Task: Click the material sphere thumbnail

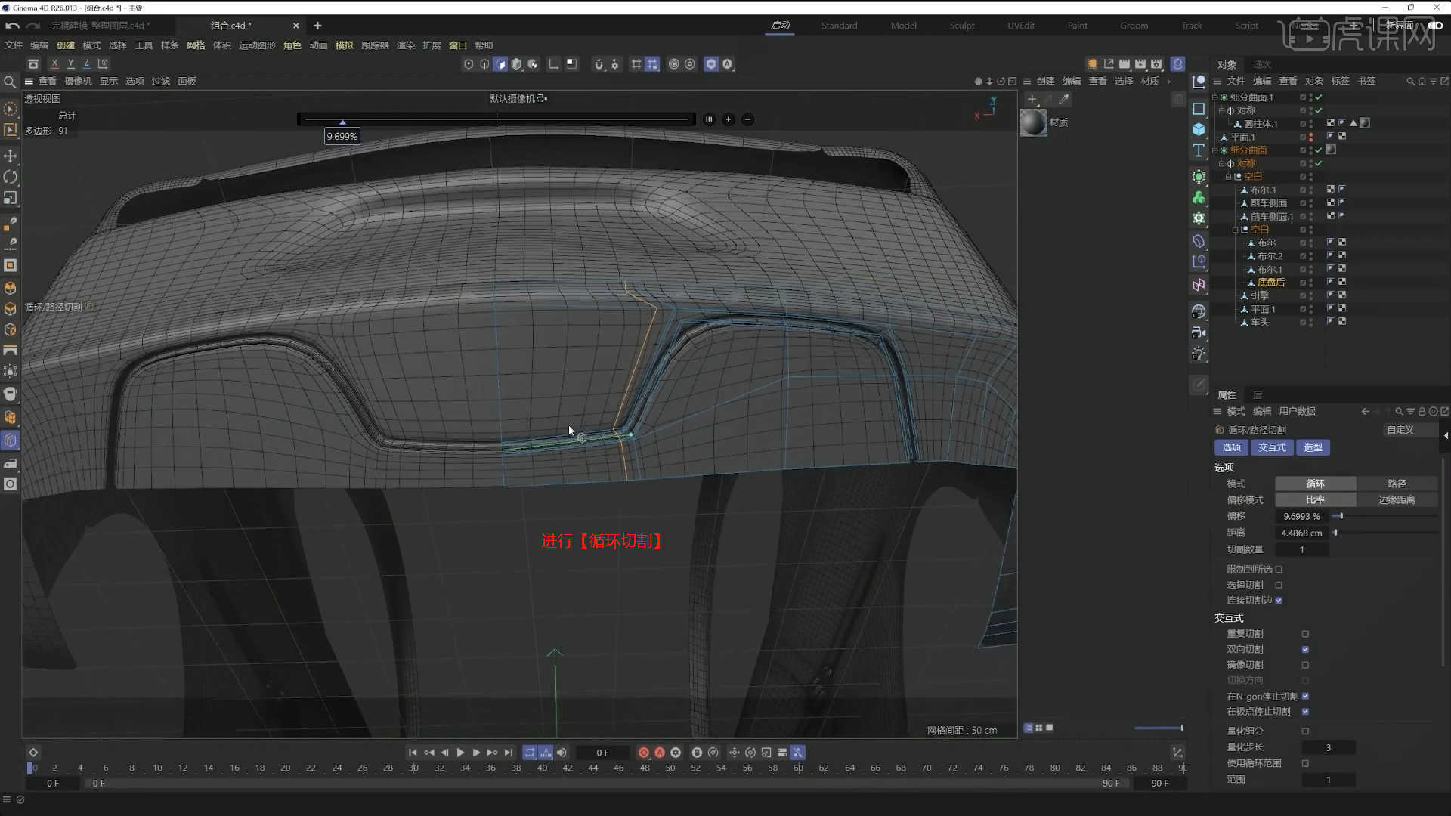Action: tap(1034, 122)
